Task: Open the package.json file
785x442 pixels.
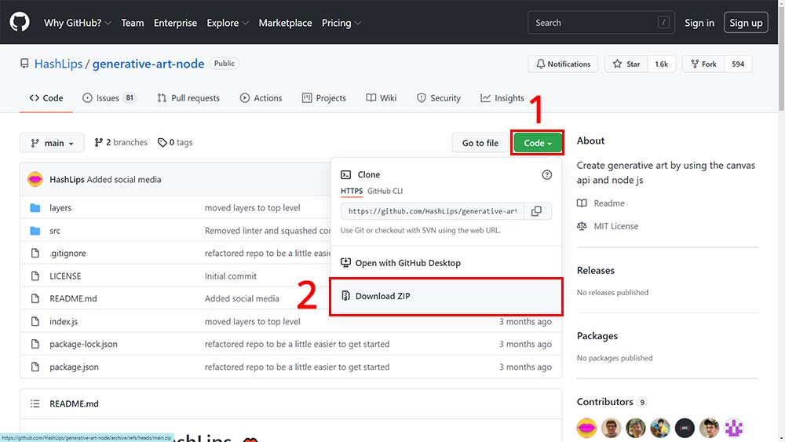Action: [x=74, y=367]
